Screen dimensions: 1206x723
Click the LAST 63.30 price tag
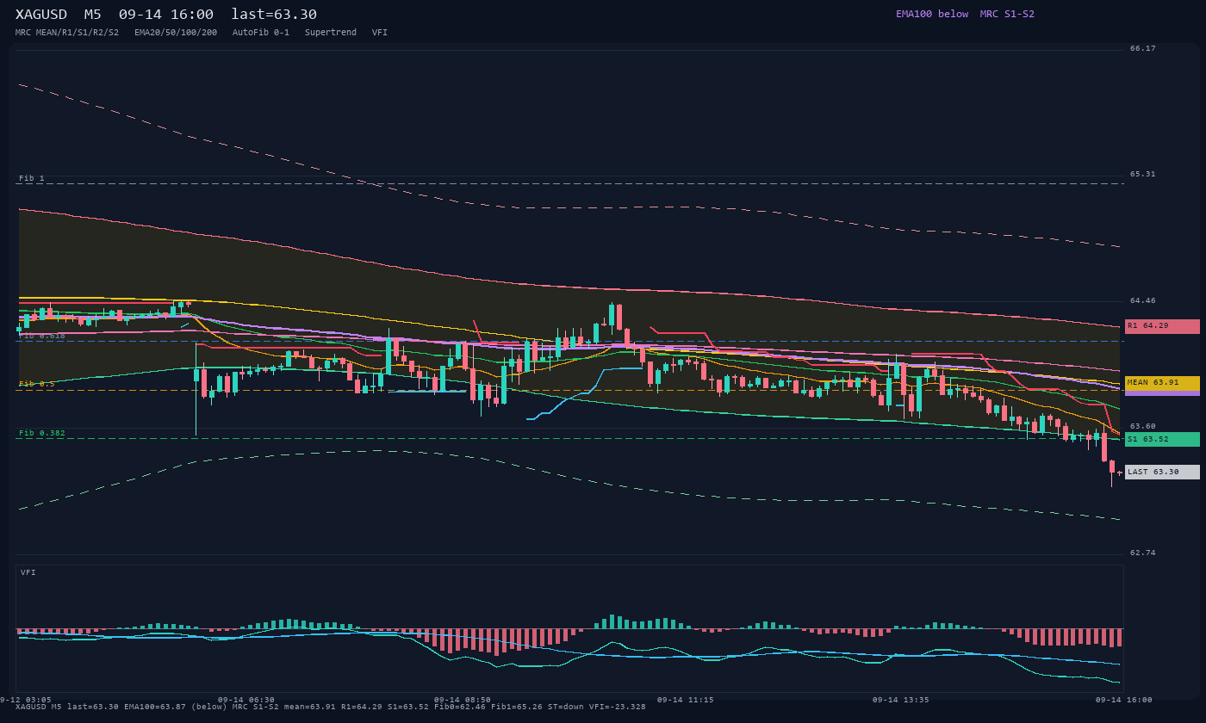[x=1162, y=472]
